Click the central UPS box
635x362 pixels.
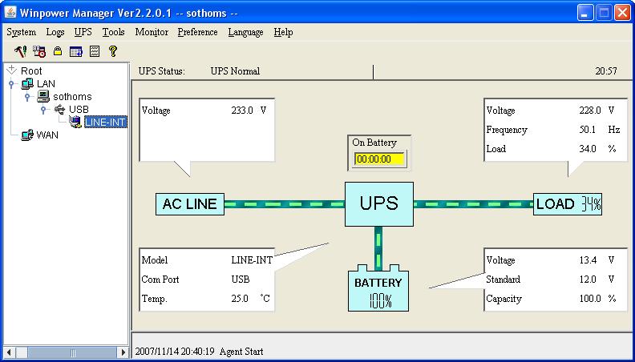coord(378,203)
